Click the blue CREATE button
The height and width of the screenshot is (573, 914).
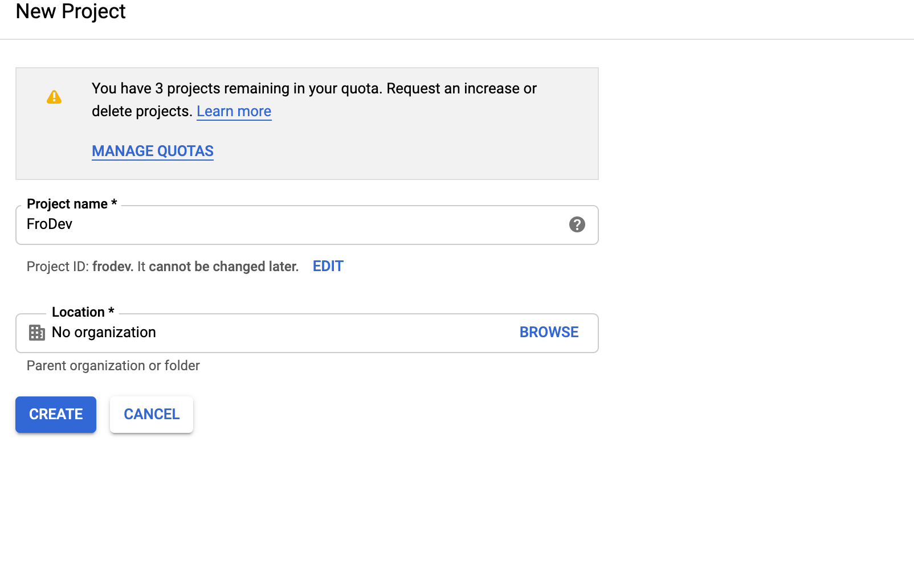coord(56,415)
